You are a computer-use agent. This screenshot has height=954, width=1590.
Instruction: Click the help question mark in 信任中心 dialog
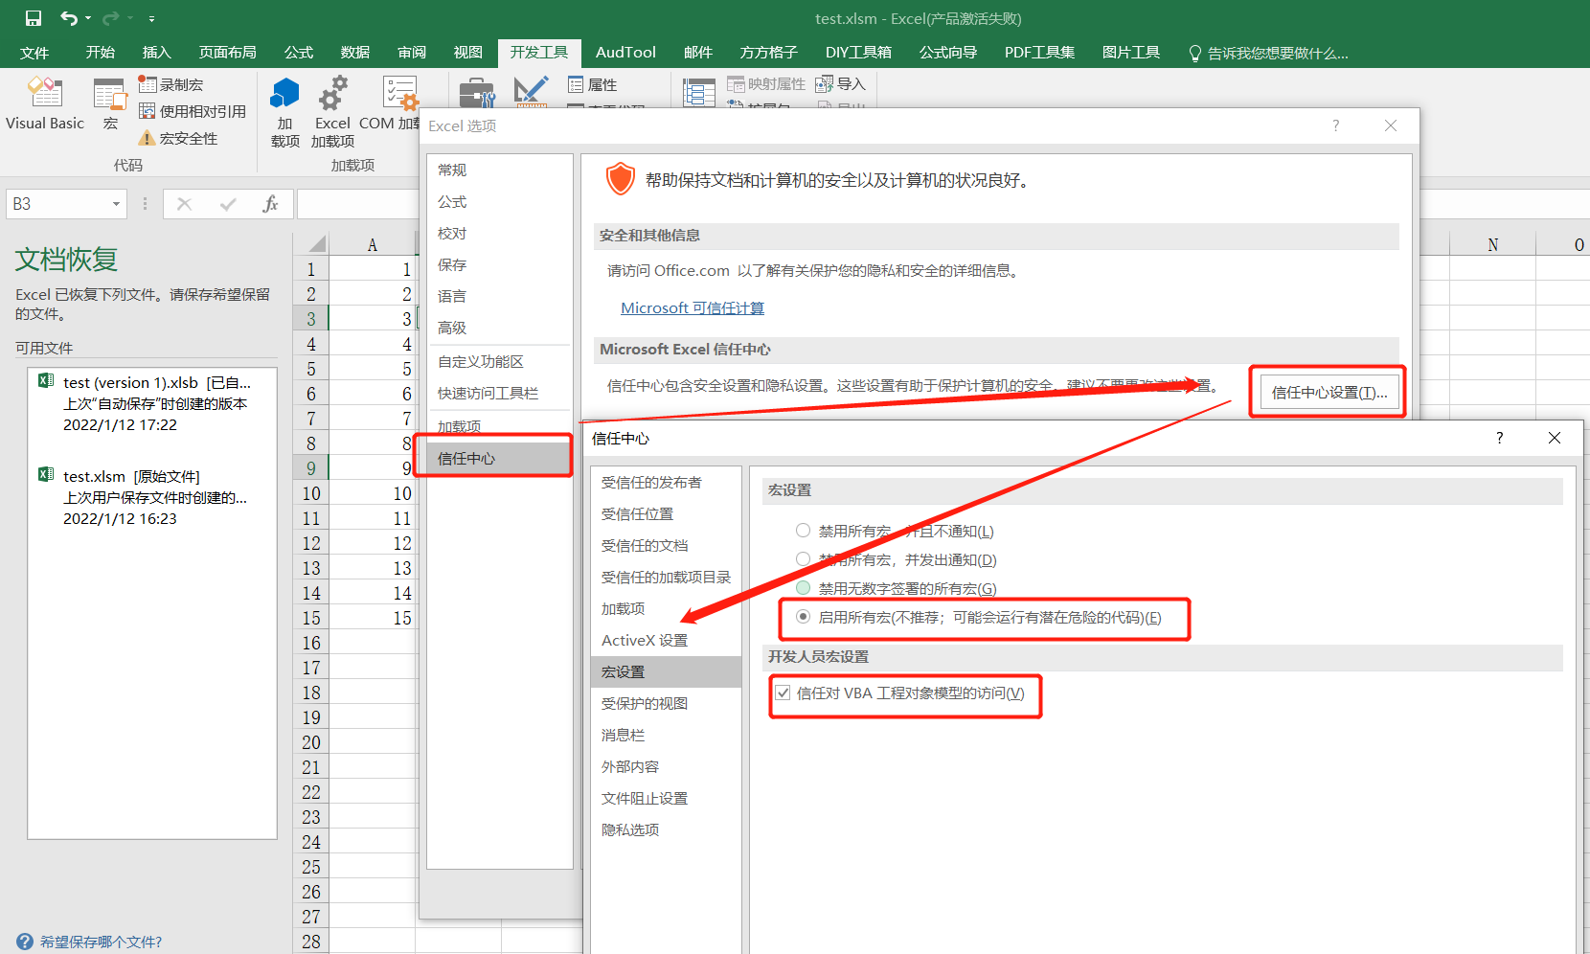1500,438
